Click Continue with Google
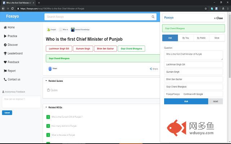Viewport: 231px width, 144px height. (x=193, y=94)
